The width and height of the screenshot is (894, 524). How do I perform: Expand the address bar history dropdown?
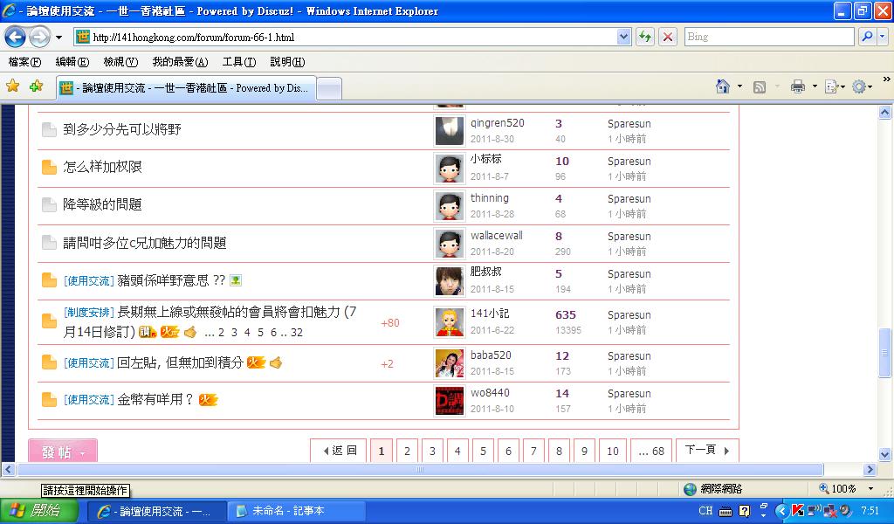[x=623, y=37]
